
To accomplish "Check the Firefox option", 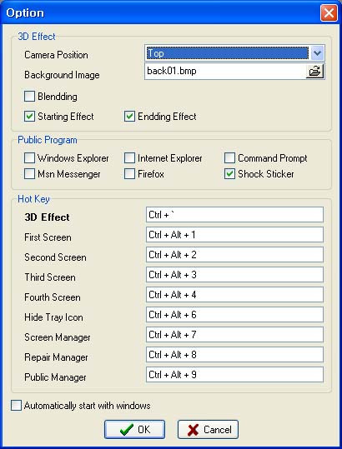I will (x=129, y=174).
